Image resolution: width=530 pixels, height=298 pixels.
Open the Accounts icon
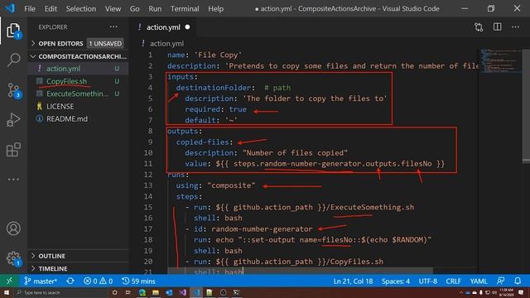point(13,228)
